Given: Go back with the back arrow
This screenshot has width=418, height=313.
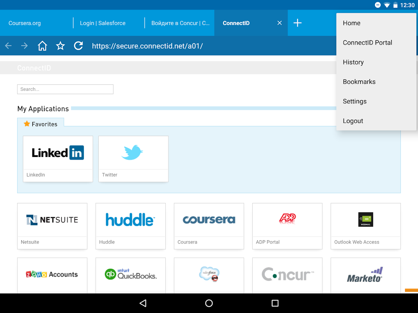Looking at the screenshot, I should click(x=8, y=46).
